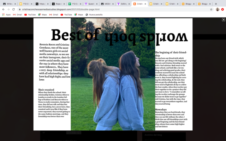Close the 'Write y' tab
226x141 pixels.
coord(15,4)
